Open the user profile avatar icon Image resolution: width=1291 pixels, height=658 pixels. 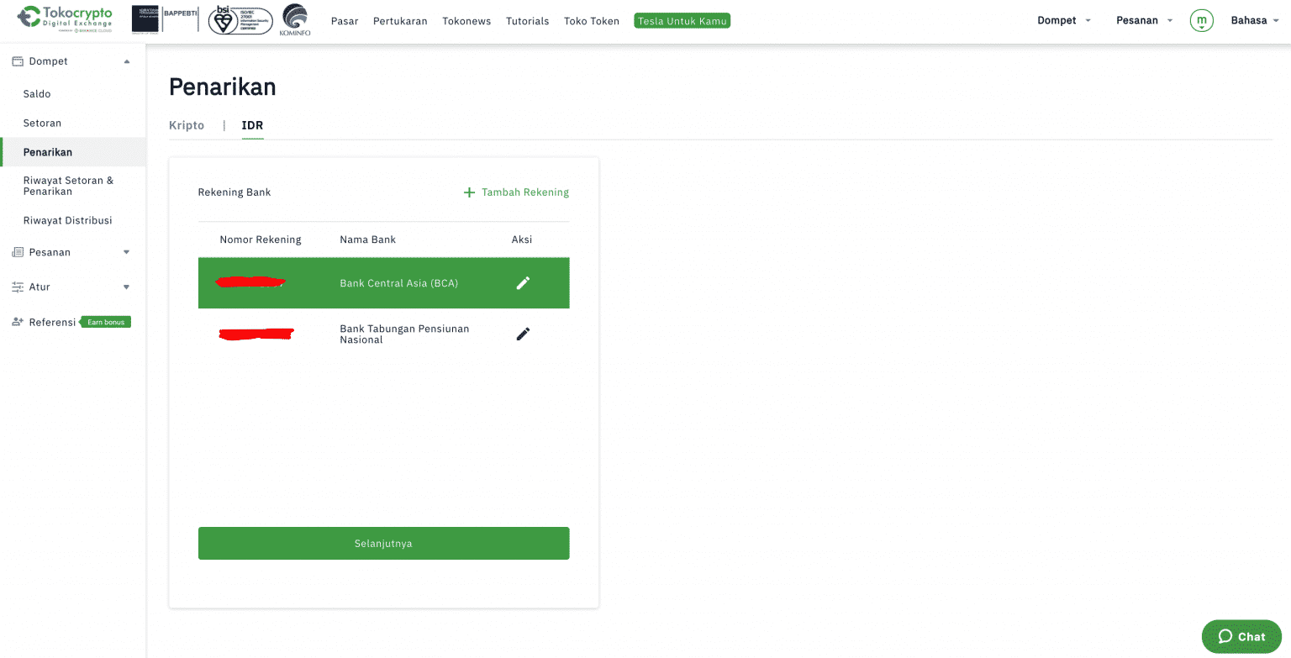click(1201, 20)
